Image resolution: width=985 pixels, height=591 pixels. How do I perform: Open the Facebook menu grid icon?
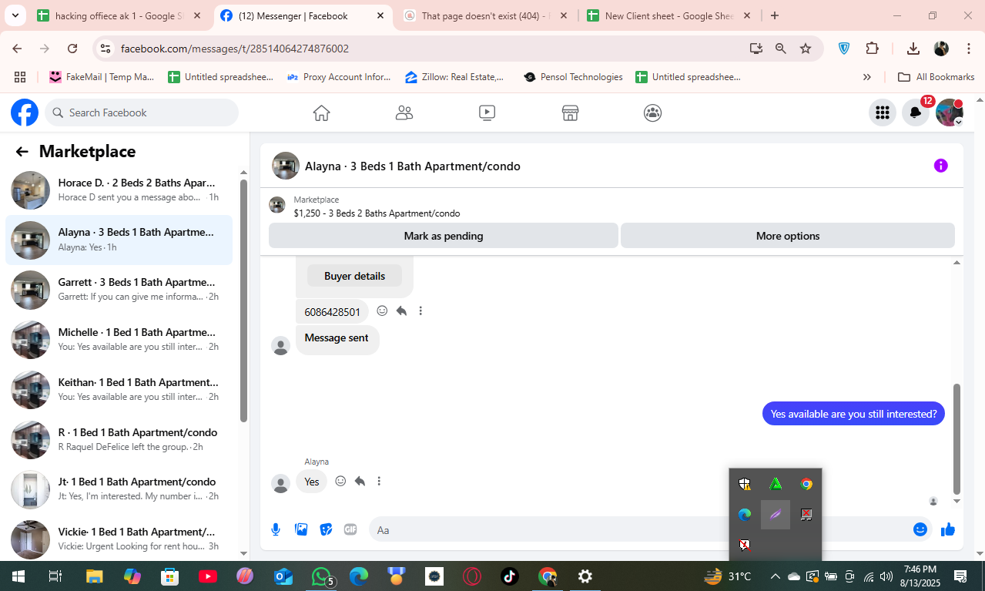coord(883,112)
